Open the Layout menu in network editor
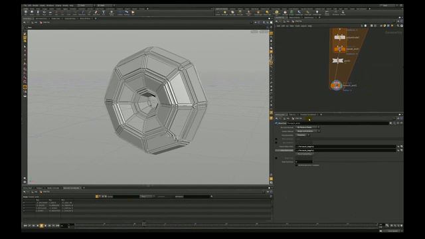 point(303,26)
